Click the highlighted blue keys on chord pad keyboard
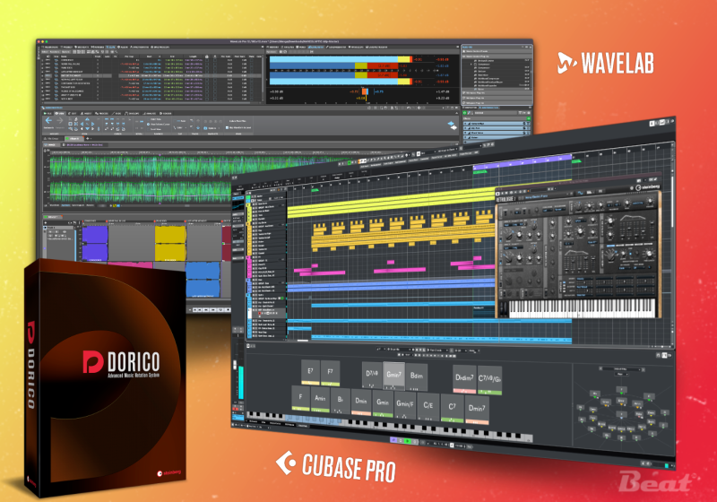Screen dimensions: 717x502 311,420
